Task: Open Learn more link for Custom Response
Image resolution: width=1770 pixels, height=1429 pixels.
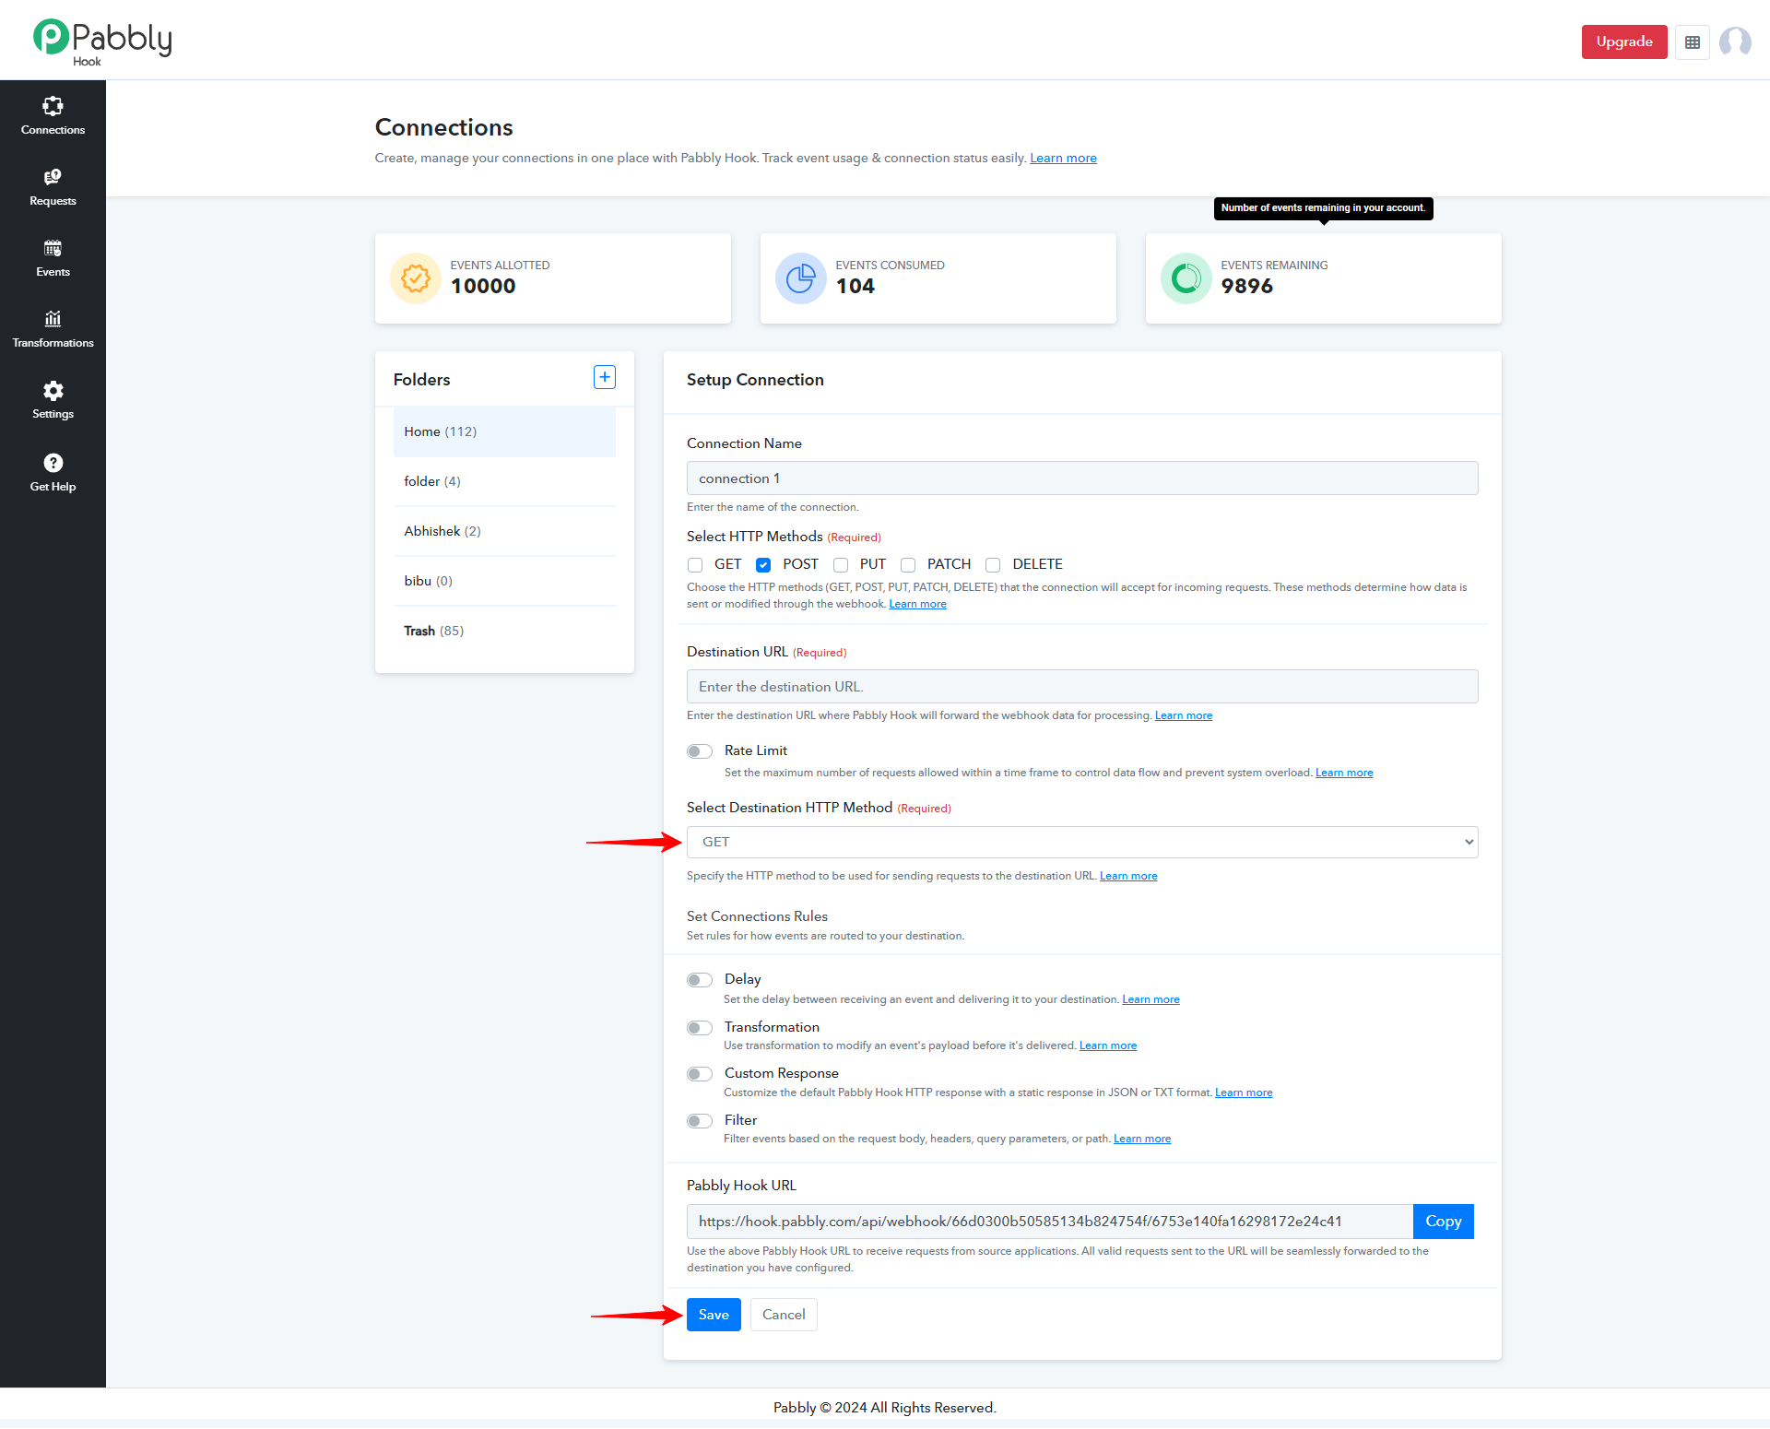Action: click(x=1244, y=1093)
